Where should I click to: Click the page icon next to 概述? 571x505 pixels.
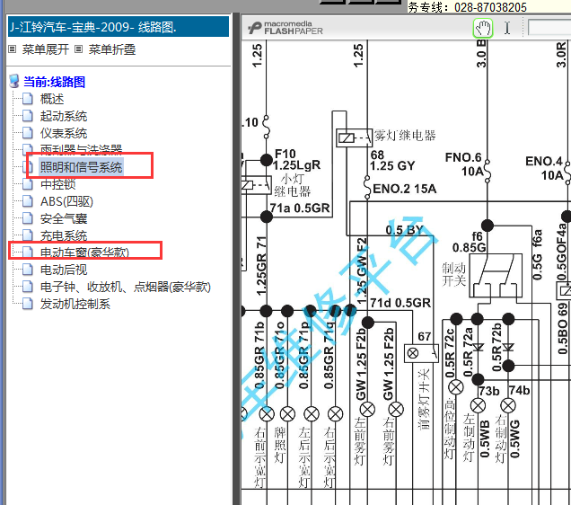pos(28,99)
